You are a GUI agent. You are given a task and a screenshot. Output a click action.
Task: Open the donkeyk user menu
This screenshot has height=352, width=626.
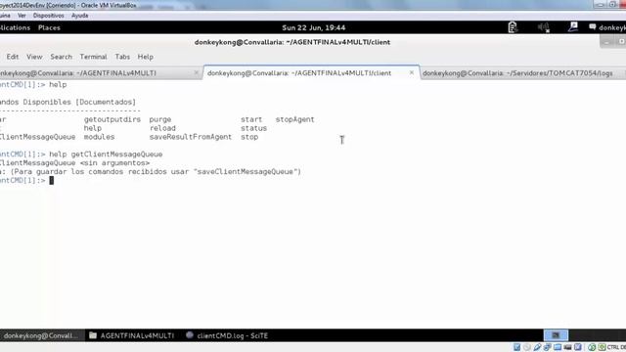[x=611, y=27]
